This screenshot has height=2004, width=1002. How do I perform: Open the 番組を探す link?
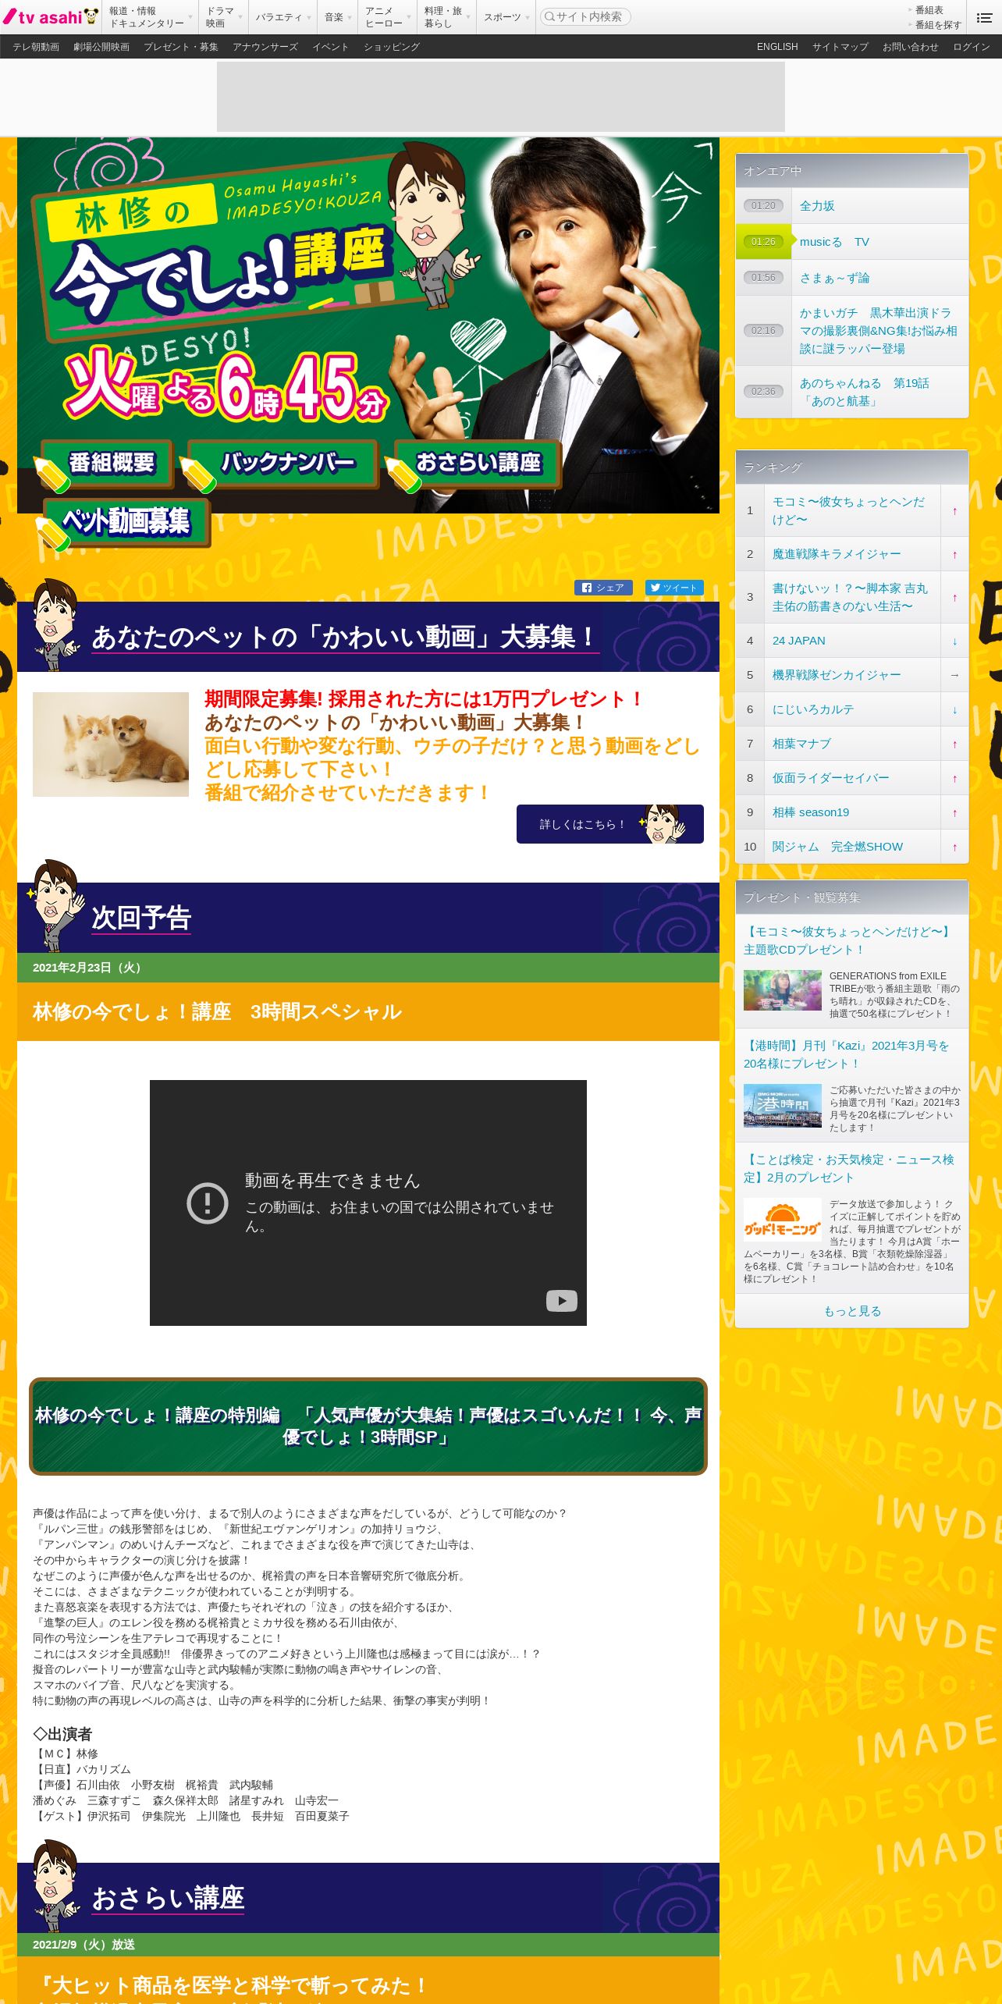937,25
